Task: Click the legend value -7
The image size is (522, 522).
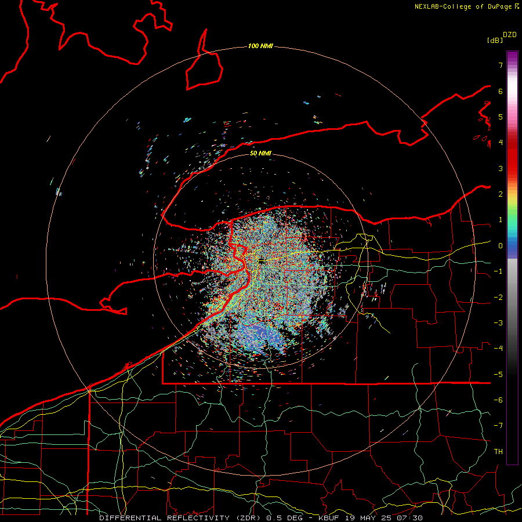Action: (x=498, y=426)
